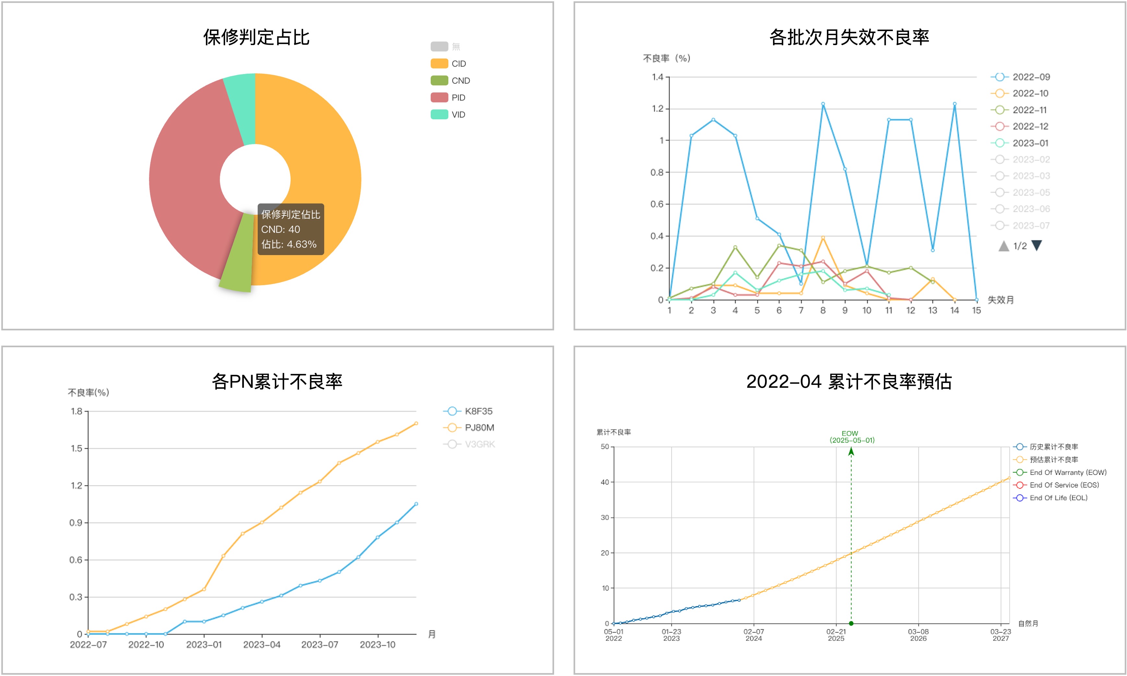Click x-axis label 2023-04 in PN chart
The image size is (1127, 676).
pos(262,645)
